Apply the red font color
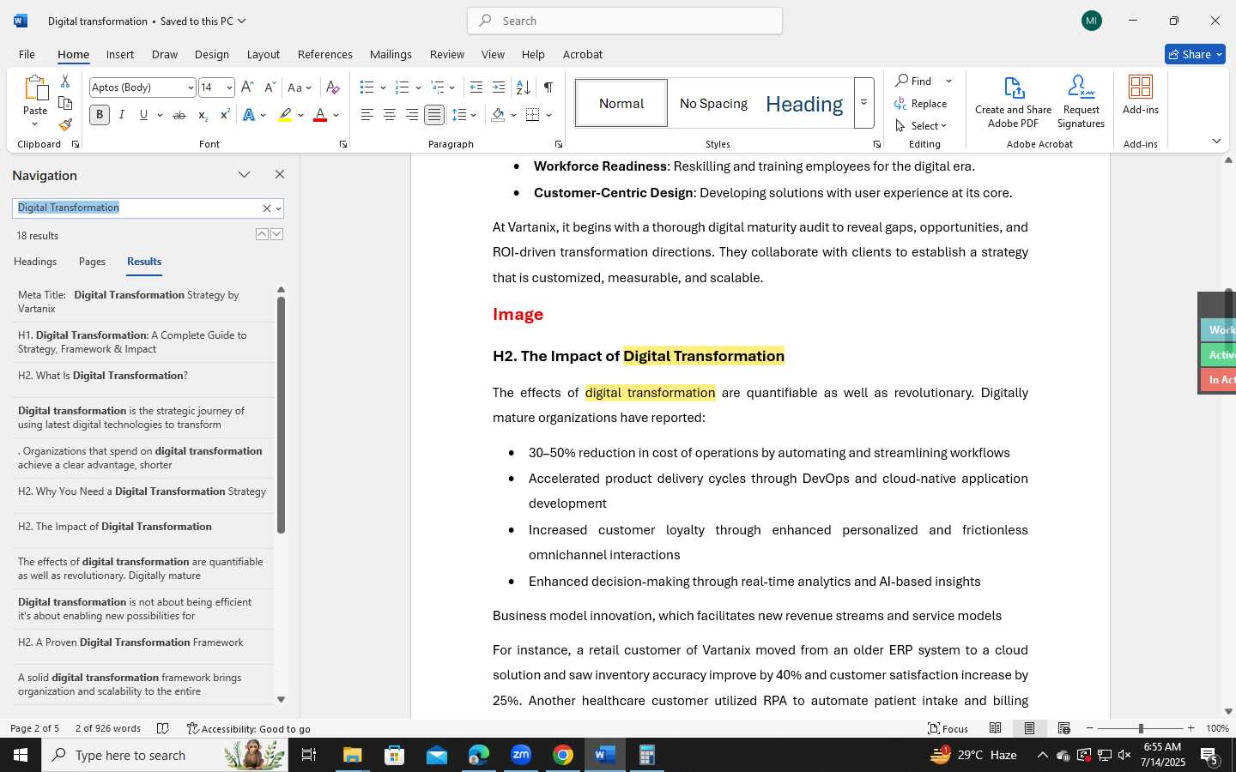 click(x=320, y=115)
